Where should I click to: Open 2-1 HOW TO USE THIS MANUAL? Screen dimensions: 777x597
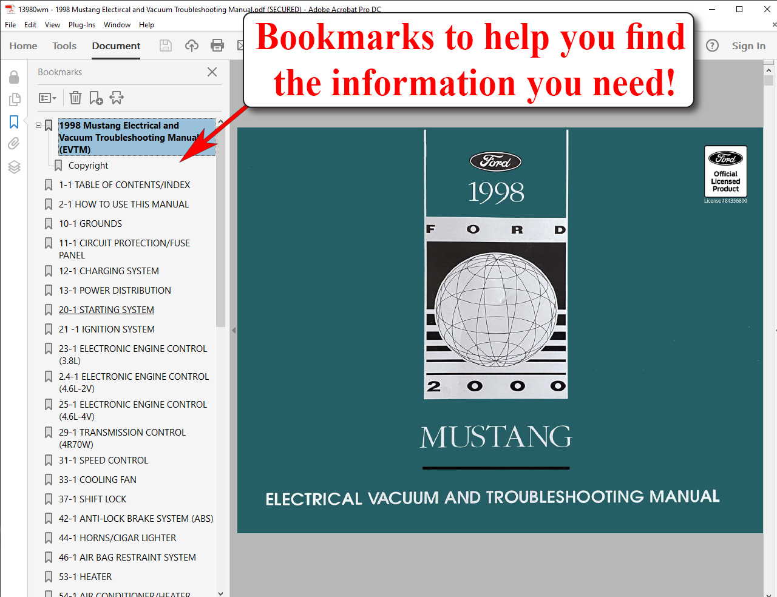(124, 204)
